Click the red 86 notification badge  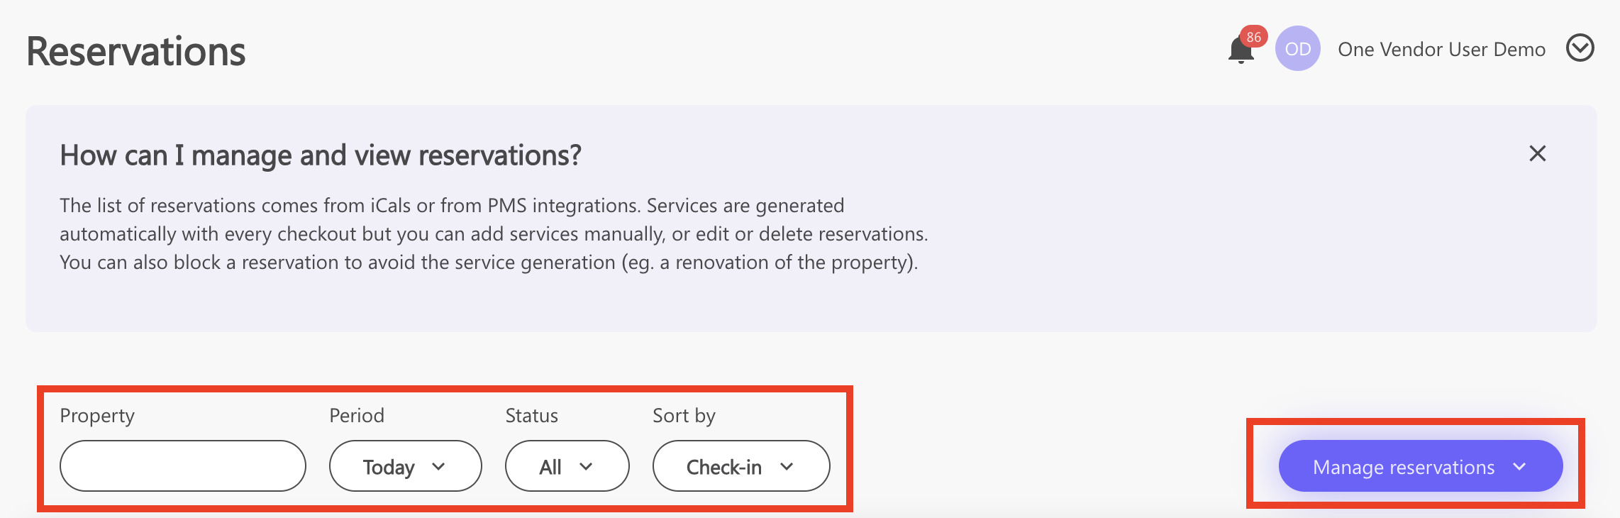pyautogui.click(x=1253, y=37)
